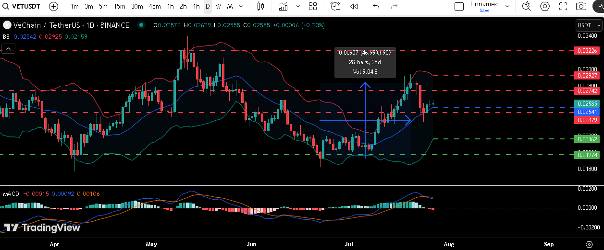Click the 0.03226 red price label
Viewport: 604px width, 250px height.
point(587,50)
